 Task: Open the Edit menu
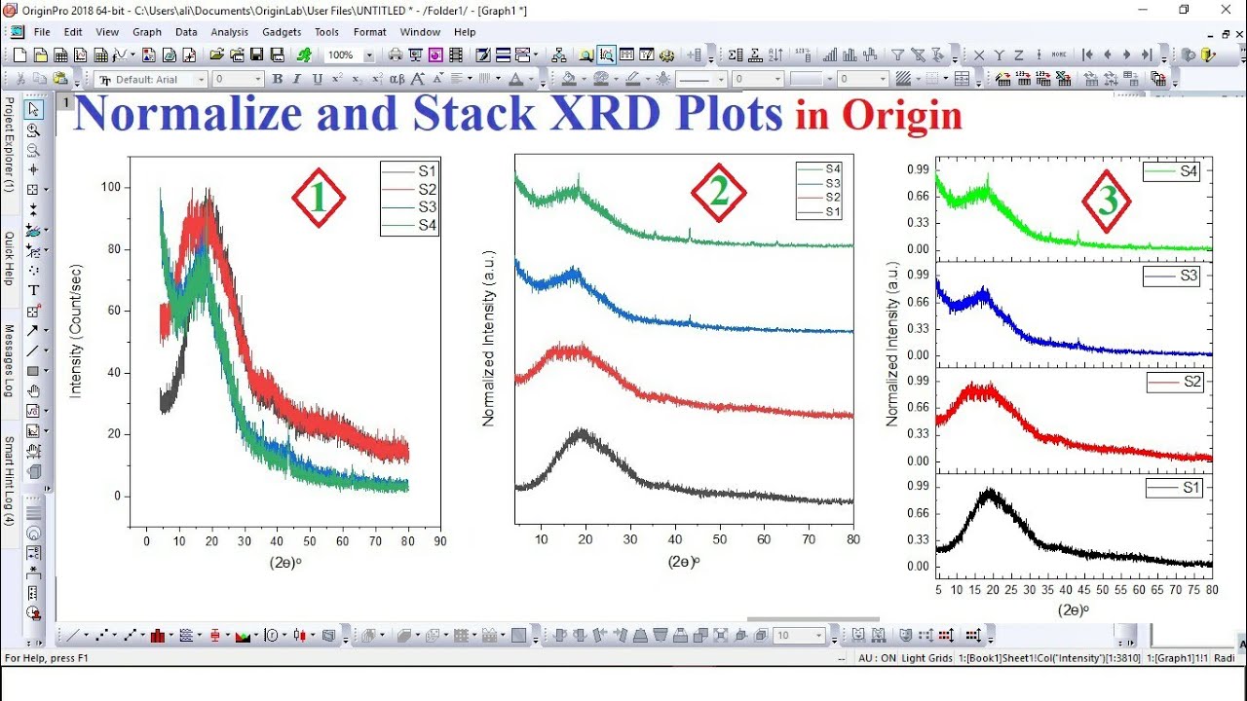pos(73,32)
